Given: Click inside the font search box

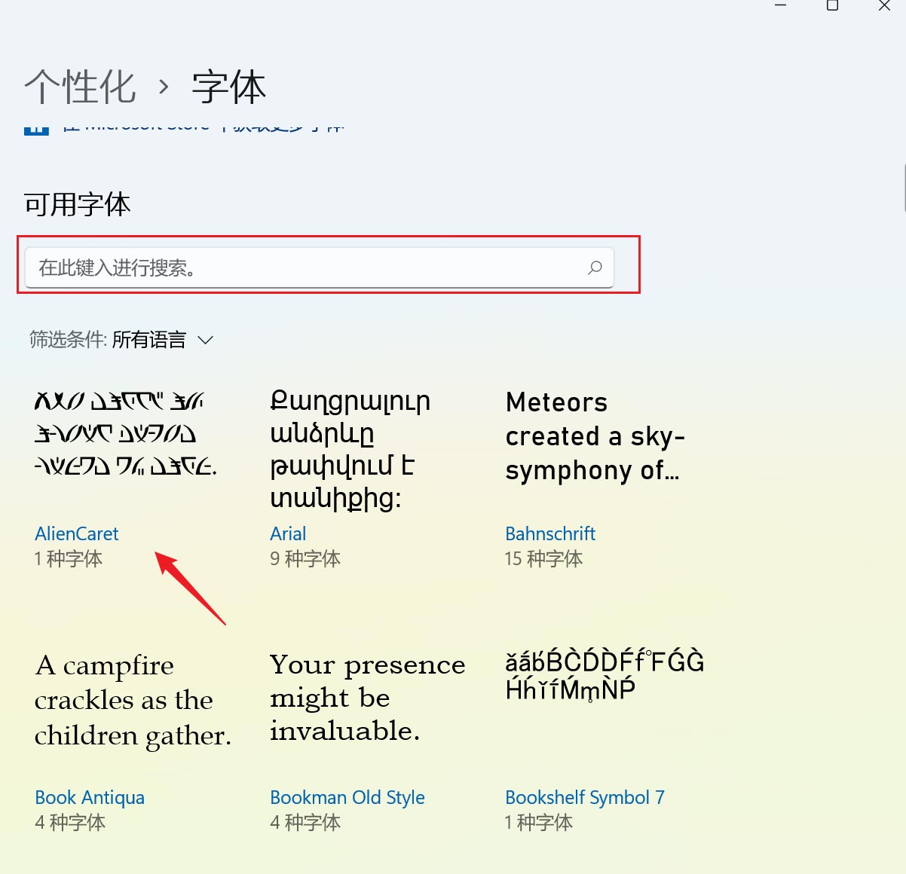Looking at the screenshot, I should point(301,267).
